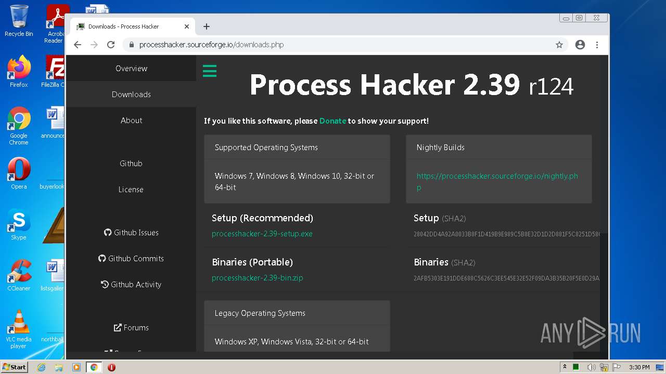
Task: Click the Setup SHA2 hash text
Action: coord(506,234)
